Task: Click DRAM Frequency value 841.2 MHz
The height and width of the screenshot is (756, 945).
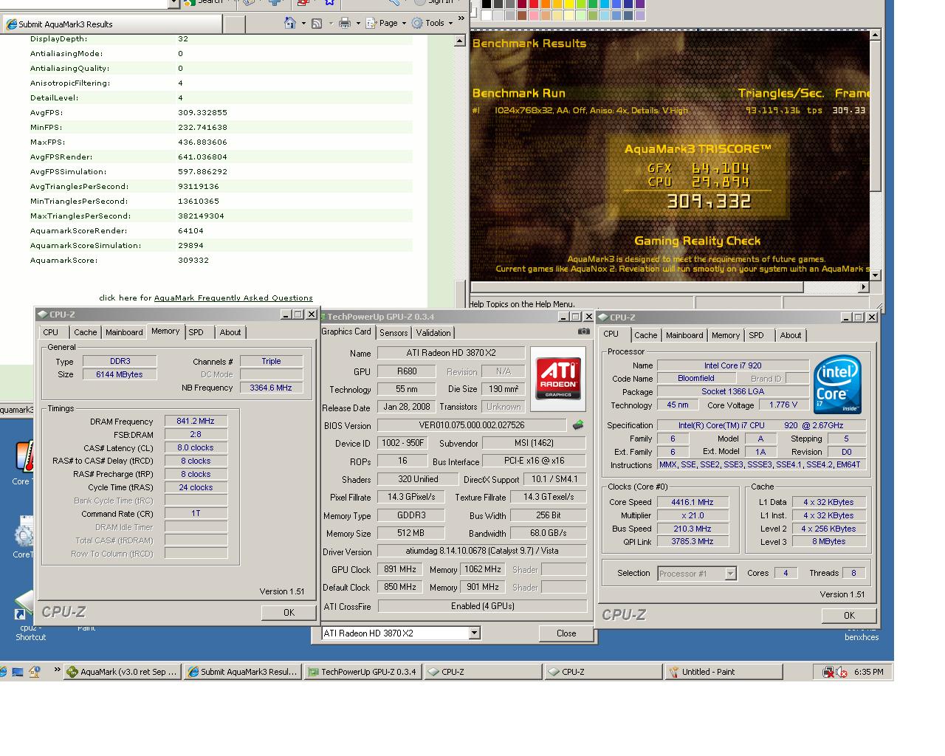Action: (196, 422)
